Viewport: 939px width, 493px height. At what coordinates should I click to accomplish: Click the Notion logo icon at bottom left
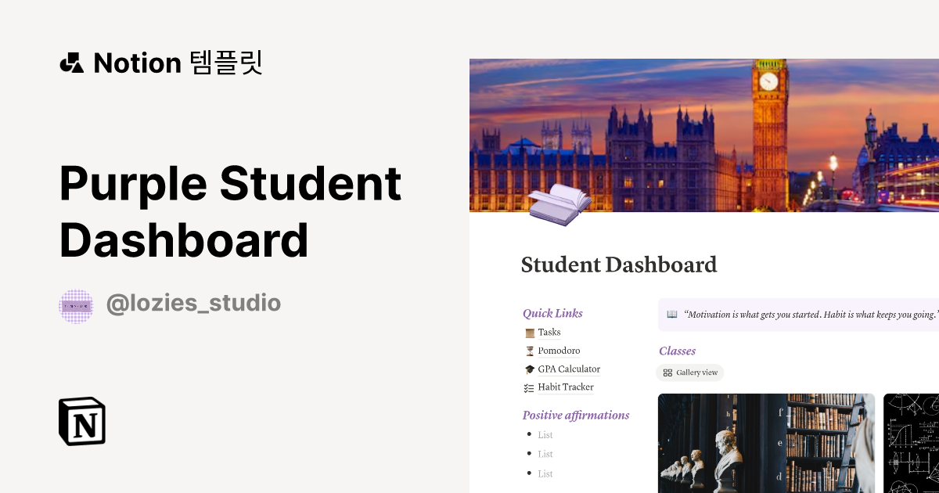82,422
